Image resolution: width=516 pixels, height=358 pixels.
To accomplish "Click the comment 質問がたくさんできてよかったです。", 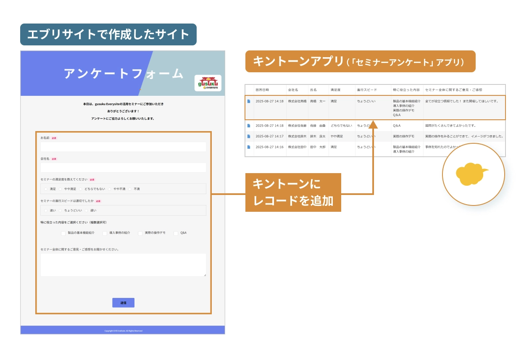I will coord(450,126).
